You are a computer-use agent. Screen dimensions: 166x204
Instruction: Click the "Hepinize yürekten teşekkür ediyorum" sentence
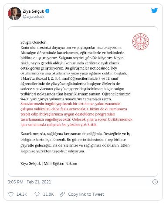tap(52, 151)
